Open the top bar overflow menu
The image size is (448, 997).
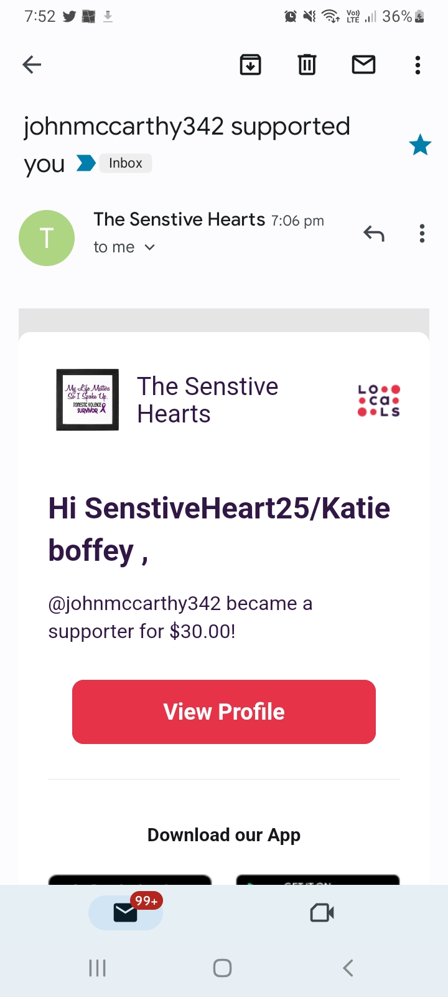pos(418,65)
